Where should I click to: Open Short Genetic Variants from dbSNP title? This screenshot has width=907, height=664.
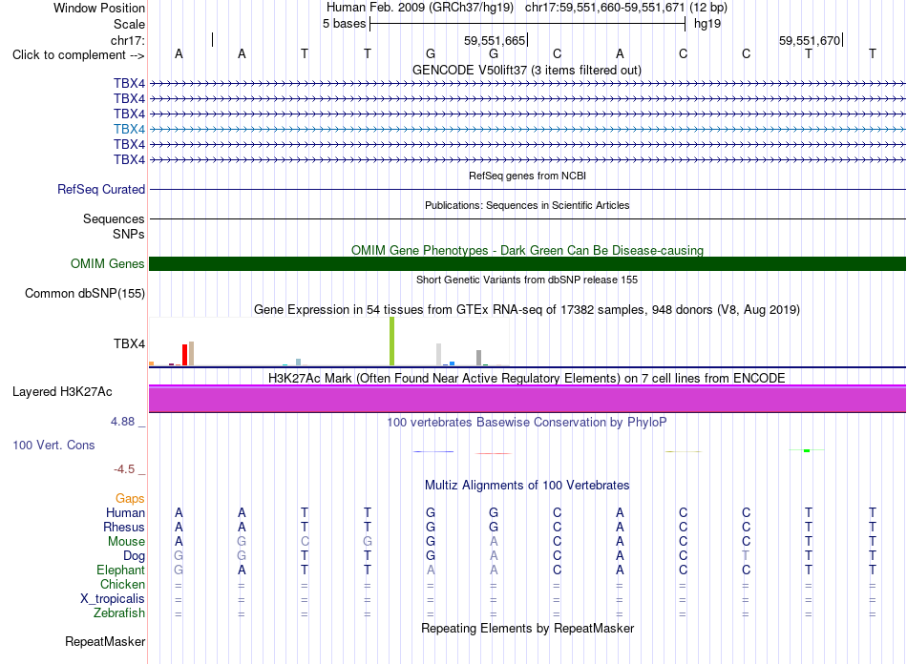[527, 280]
